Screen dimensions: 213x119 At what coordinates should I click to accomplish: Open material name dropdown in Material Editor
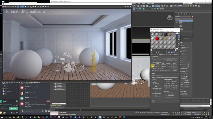pyautogui.click(x=165, y=55)
